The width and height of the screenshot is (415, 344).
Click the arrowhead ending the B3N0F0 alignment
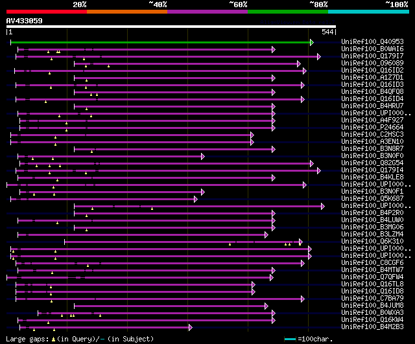(203, 157)
